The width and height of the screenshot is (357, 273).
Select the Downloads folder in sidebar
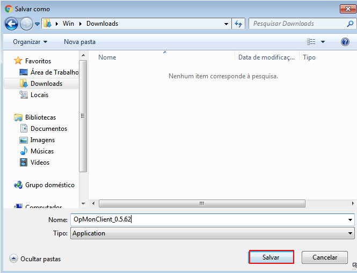(x=46, y=84)
